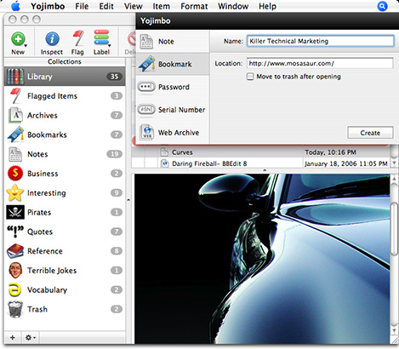The width and height of the screenshot is (399, 349).
Task: Open the Item menu
Action: click(x=161, y=6)
